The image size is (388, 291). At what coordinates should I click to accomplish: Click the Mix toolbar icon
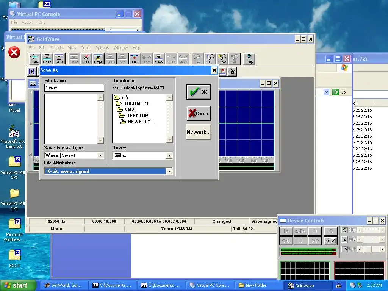tap(122, 59)
